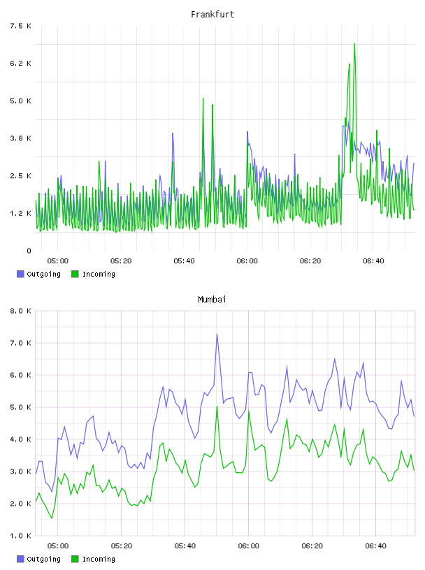Select Incoming legend label under Frankfurt chart
425x570 pixels.
pos(99,274)
